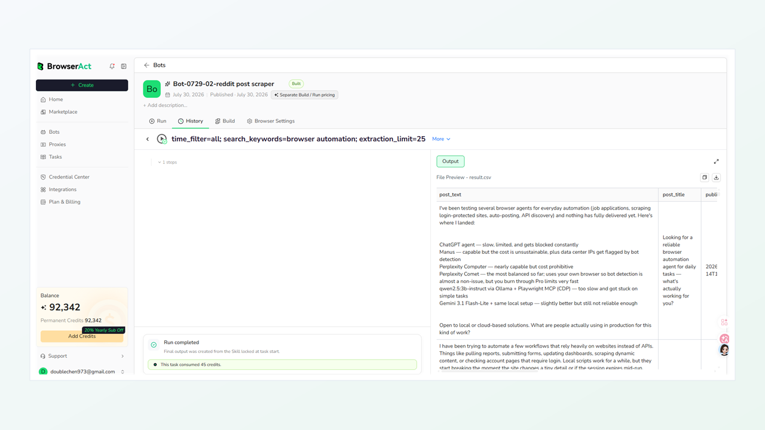Open Integrations in the sidebar

[x=82, y=189]
